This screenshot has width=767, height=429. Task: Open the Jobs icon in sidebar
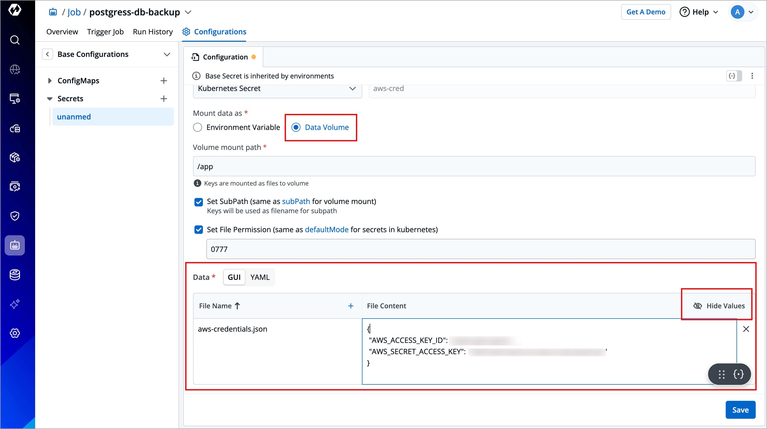pos(15,245)
